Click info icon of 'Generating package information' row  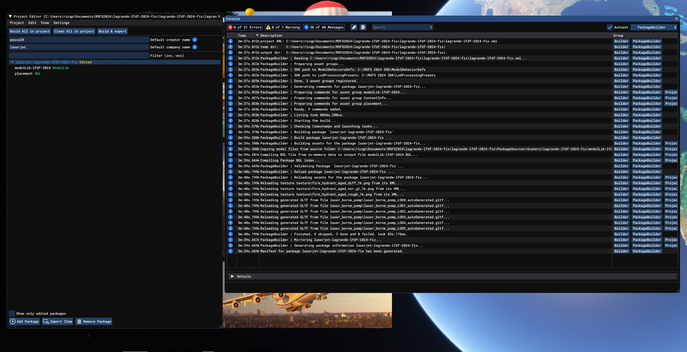tap(231, 245)
